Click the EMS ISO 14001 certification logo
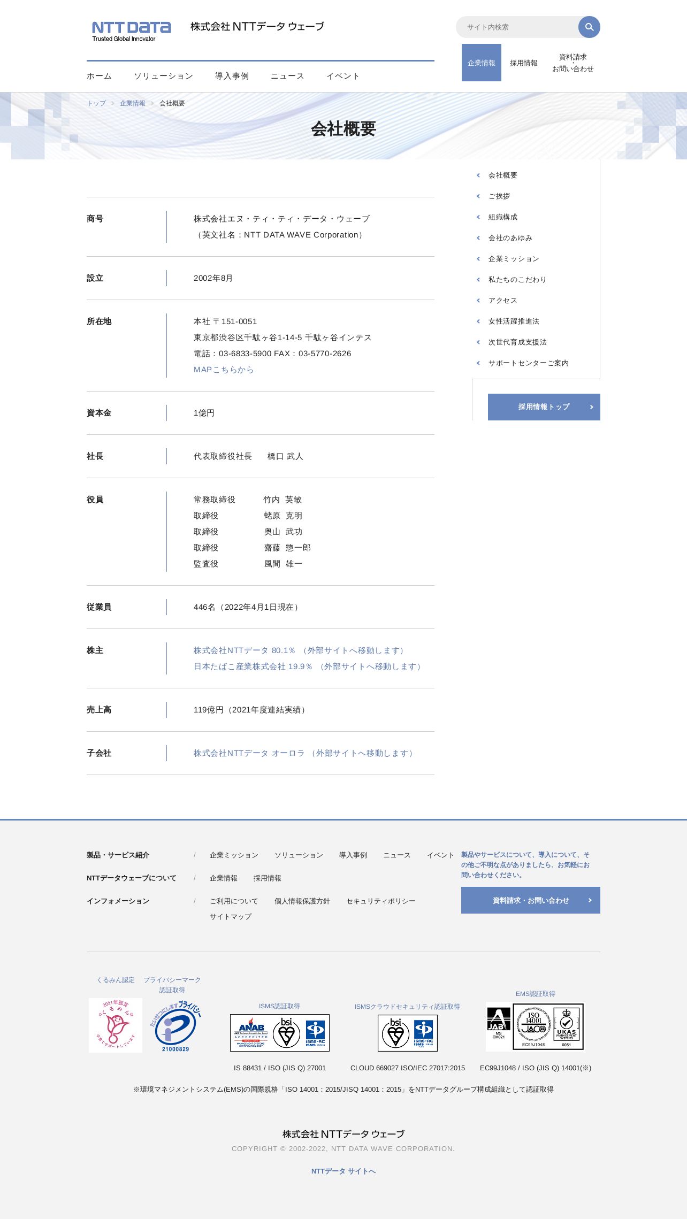 (x=535, y=1026)
